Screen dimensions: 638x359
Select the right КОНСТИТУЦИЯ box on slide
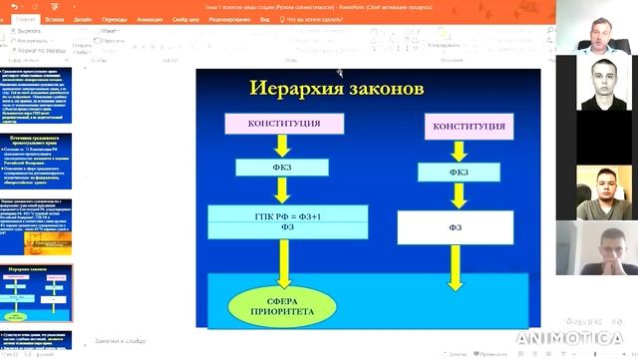(469, 127)
